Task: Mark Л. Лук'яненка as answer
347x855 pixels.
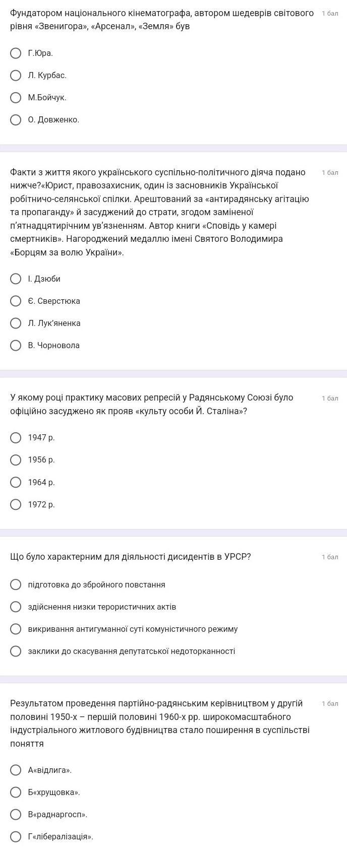Action: click(x=16, y=323)
